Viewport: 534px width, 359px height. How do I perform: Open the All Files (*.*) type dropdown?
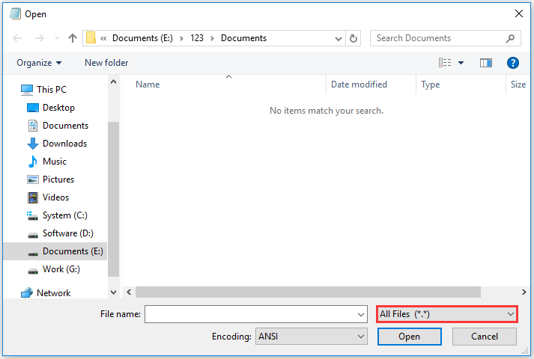click(x=447, y=314)
